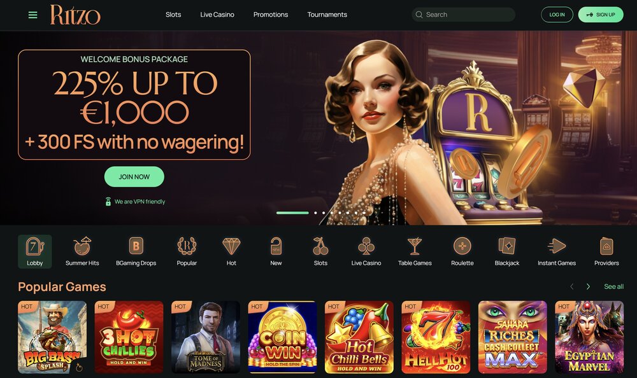Image resolution: width=637 pixels, height=378 pixels.
Task: Click the LOG IN button
Action: coord(557,15)
